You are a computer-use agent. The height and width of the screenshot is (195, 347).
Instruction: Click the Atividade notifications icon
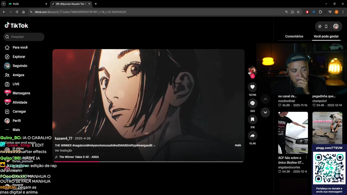point(7,102)
